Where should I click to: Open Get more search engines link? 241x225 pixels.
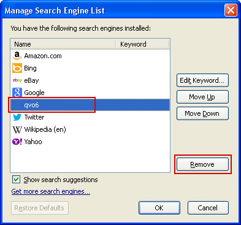click(x=51, y=191)
